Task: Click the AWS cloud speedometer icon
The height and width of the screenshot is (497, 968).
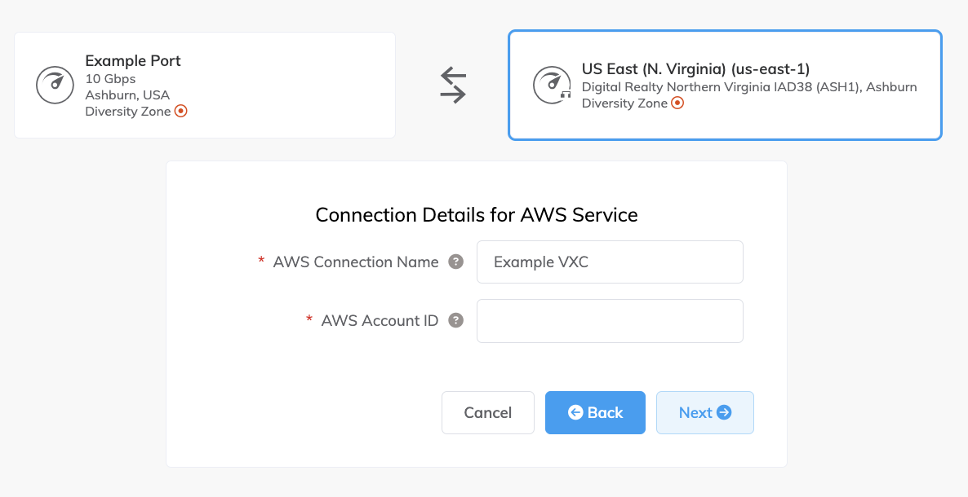Action: click(x=552, y=85)
